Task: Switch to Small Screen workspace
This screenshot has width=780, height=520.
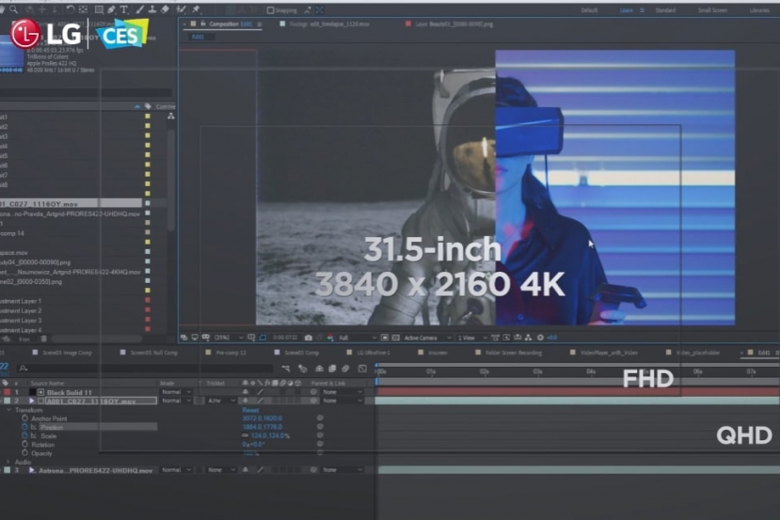Action: tap(712, 10)
